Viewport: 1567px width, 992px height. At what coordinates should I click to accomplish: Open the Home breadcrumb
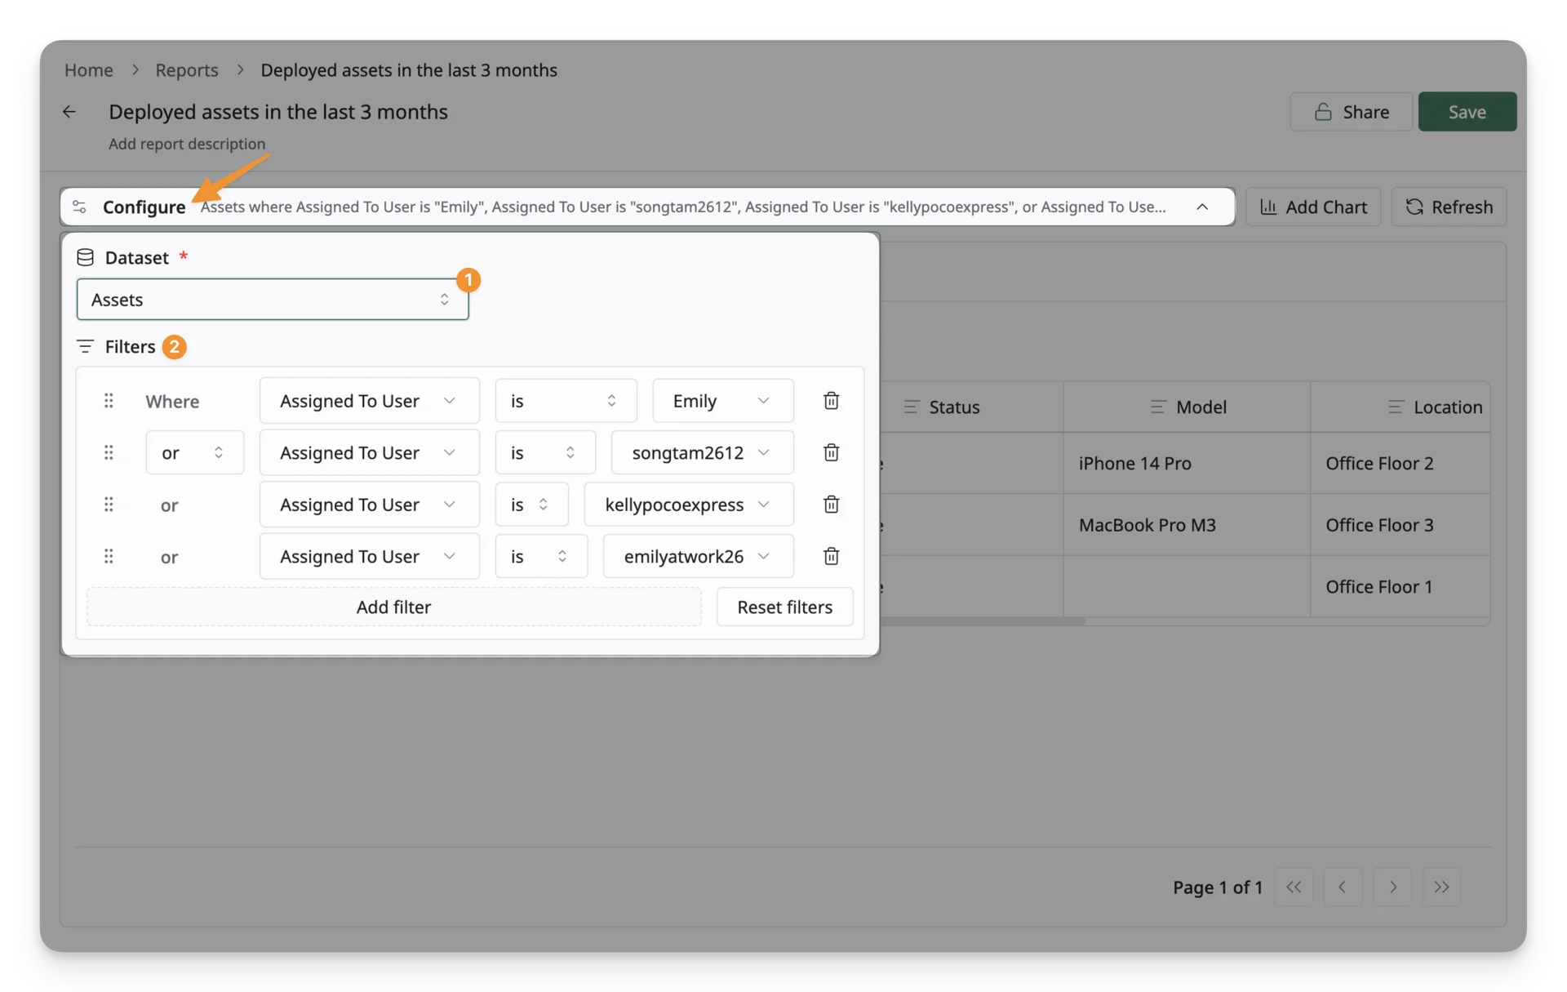[x=88, y=69]
